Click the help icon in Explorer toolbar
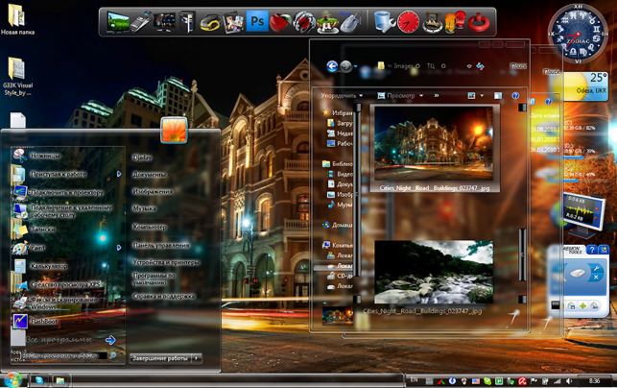 (515, 96)
